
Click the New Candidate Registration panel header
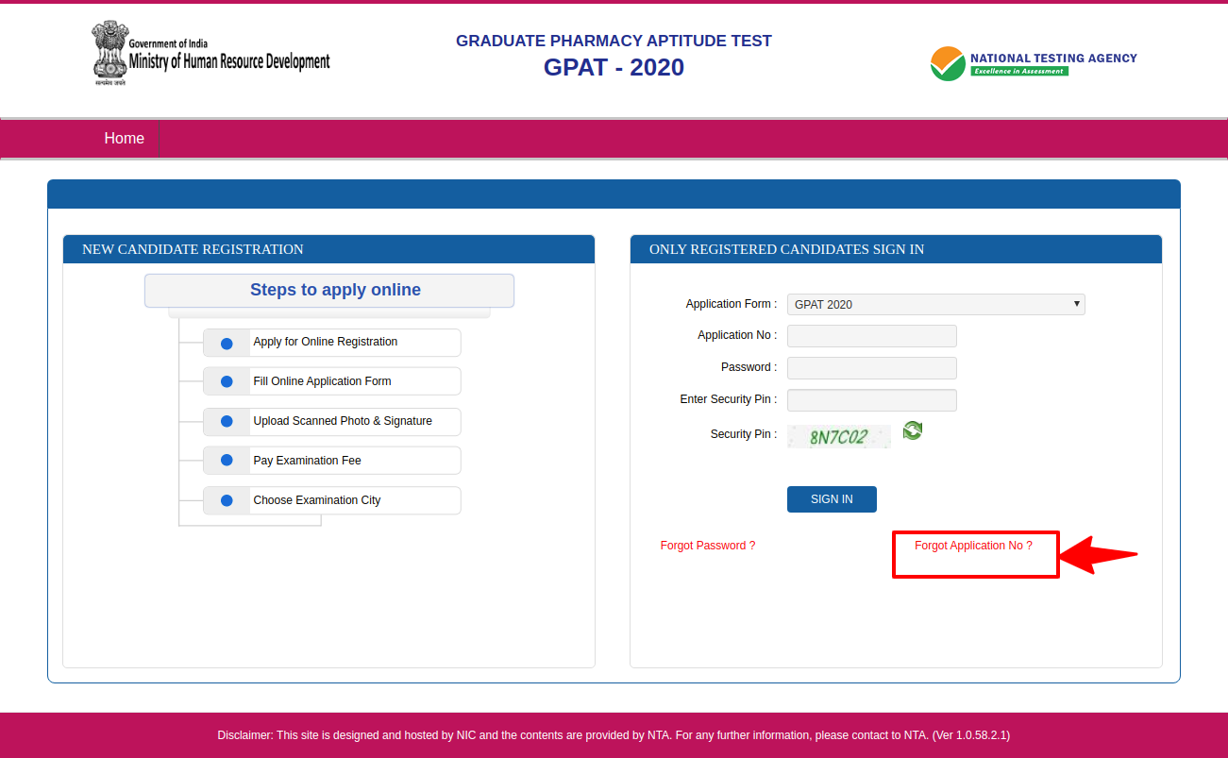(x=328, y=249)
